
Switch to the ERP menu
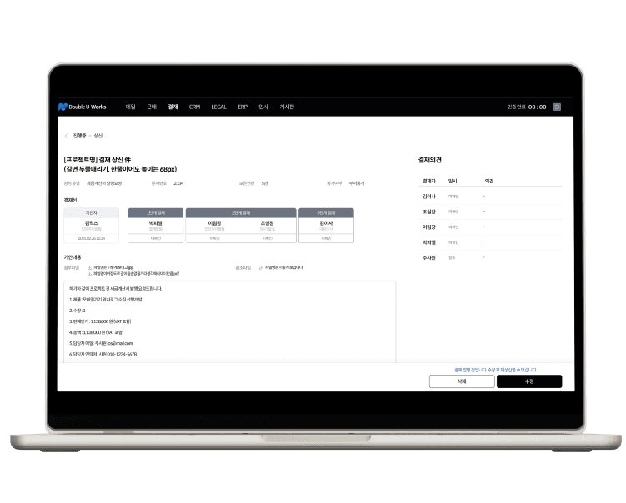click(243, 107)
